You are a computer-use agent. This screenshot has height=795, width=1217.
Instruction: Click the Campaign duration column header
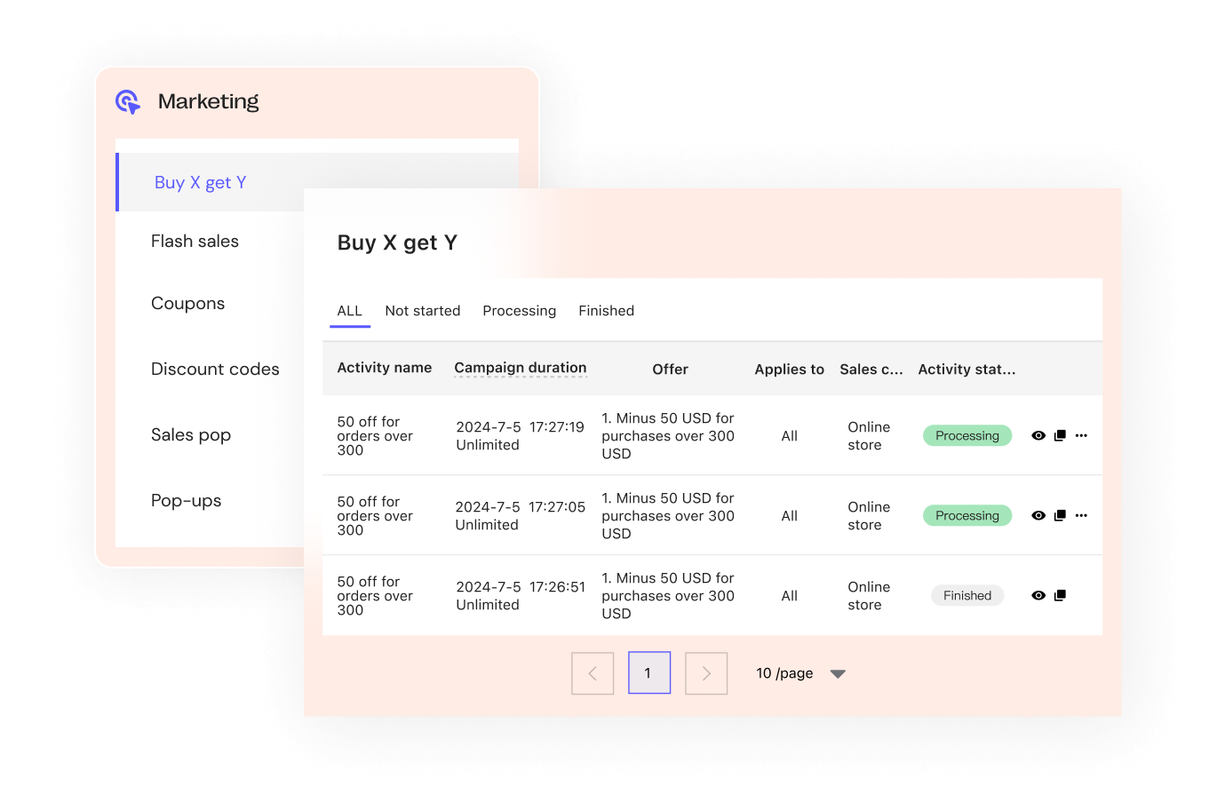(x=520, y=368)
